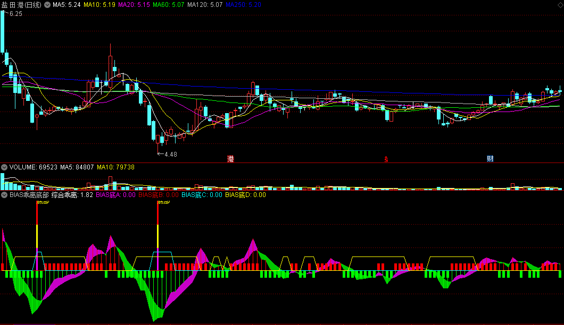This screenshot has height=325, width=564.
Task: Click the red S marker under the price chart
Action: pos(386,159)
